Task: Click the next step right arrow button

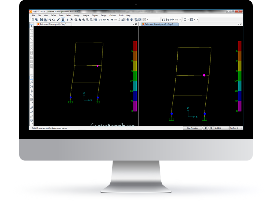Action: 211,128
